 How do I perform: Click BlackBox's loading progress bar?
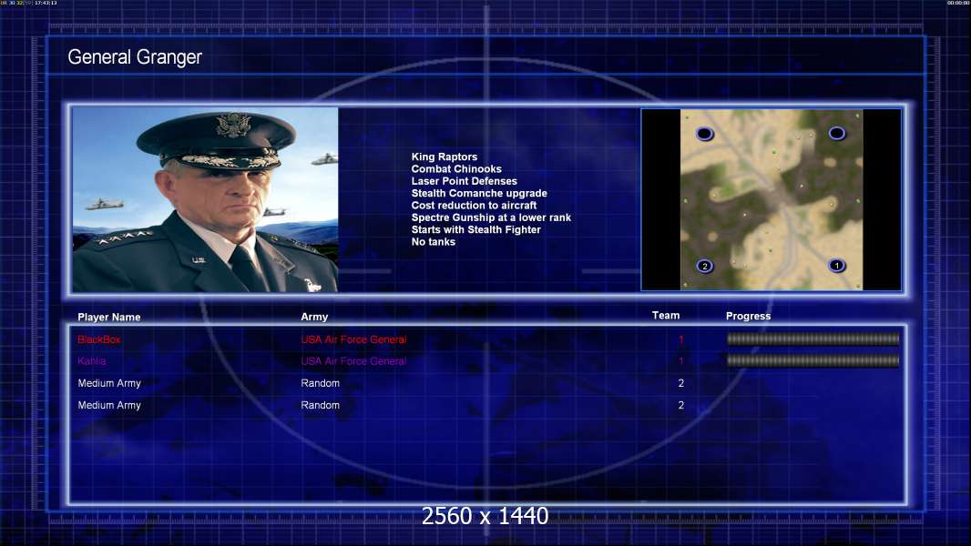pos(813,339)
